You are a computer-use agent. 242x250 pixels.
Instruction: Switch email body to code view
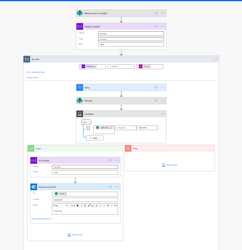(116, 206)
